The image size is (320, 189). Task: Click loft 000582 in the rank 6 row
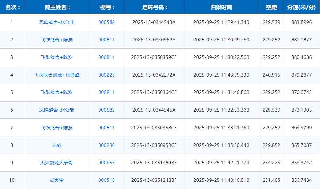(x=106, y=110)
